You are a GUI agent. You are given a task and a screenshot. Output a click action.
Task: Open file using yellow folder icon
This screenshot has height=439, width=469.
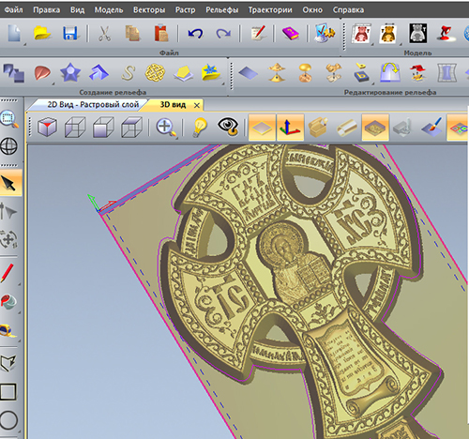coord(42,33)
